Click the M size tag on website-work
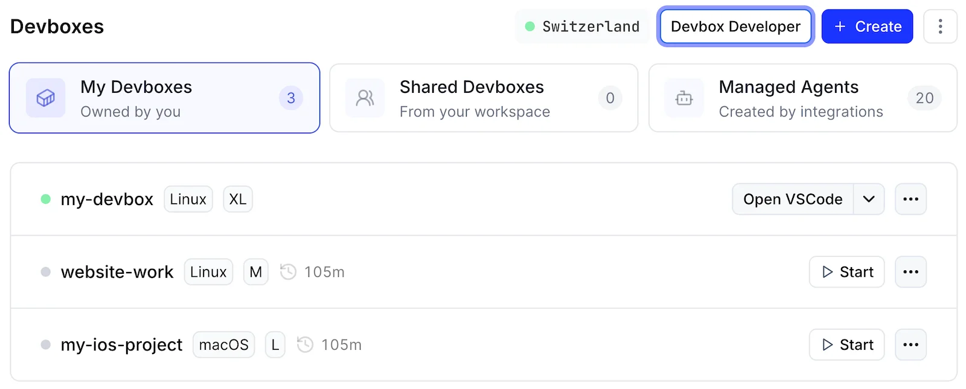The width and height of the screenshot is (966, 389). point(256,272)
